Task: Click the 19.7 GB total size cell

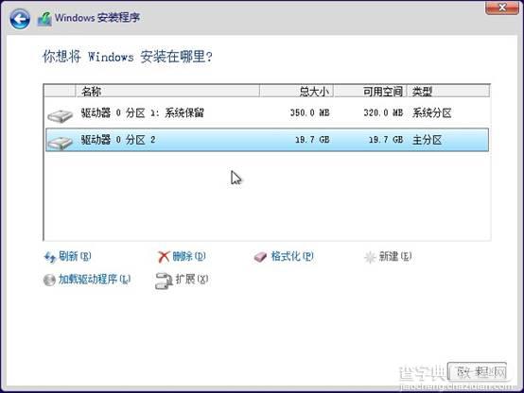Action: [x=312, y=140]
